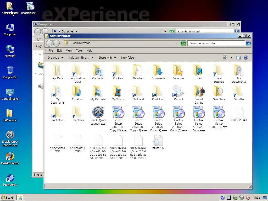The height and width of the screenshot is (201, 268).
Task: Select the PrintHood shortcut folder
Action: click(158, 93)
